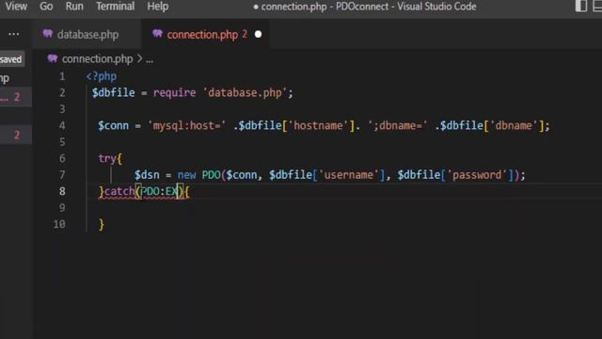Click the PHP icon on connection.php tab
The image size is (602, 339).
pos(157,34)
